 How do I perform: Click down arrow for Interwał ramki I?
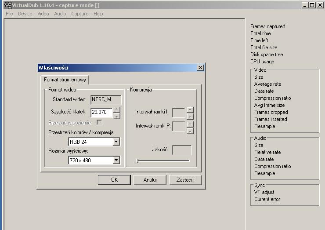click(190, 116)
